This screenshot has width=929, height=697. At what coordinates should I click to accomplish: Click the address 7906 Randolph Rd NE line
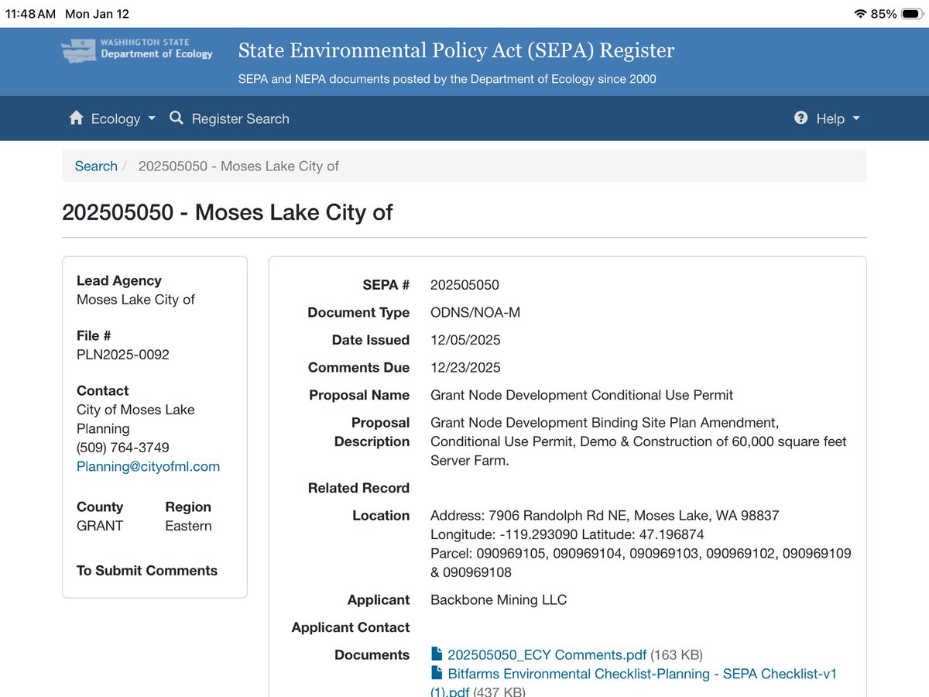(x=605, y=516)
